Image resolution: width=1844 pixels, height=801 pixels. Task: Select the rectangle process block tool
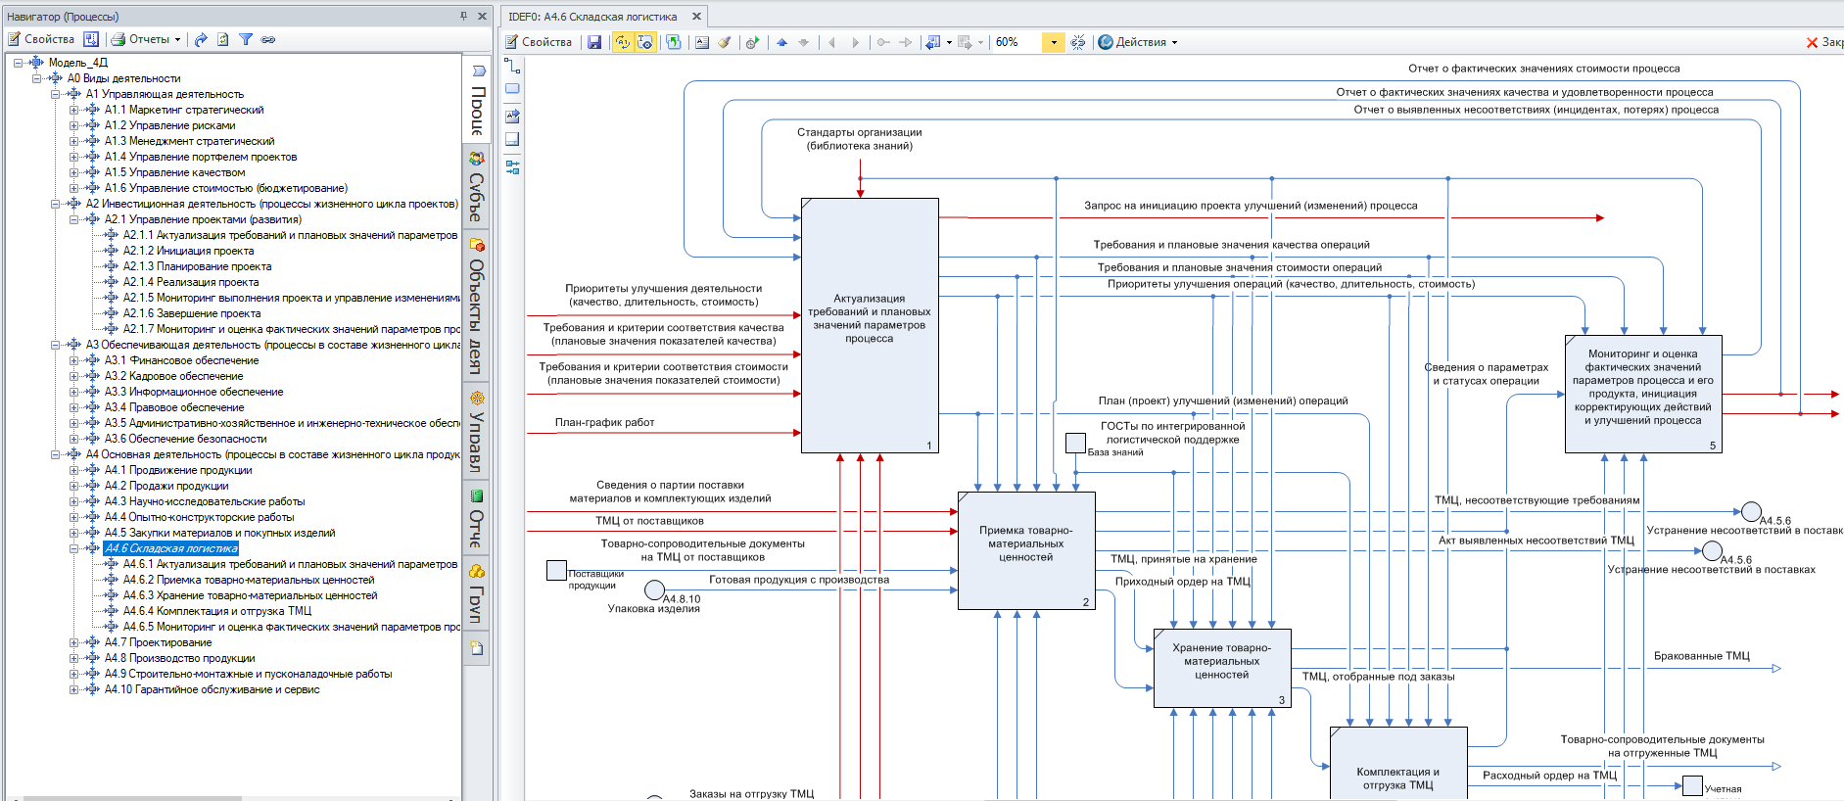pyautogui.click(x=512, y=89)
